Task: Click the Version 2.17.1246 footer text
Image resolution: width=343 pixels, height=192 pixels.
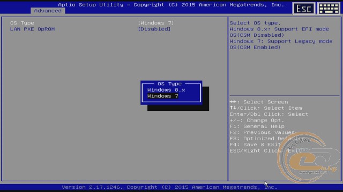Action: point(169,187)
